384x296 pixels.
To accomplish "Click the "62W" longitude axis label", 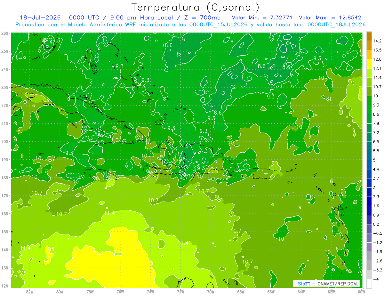I will point(331,292).
